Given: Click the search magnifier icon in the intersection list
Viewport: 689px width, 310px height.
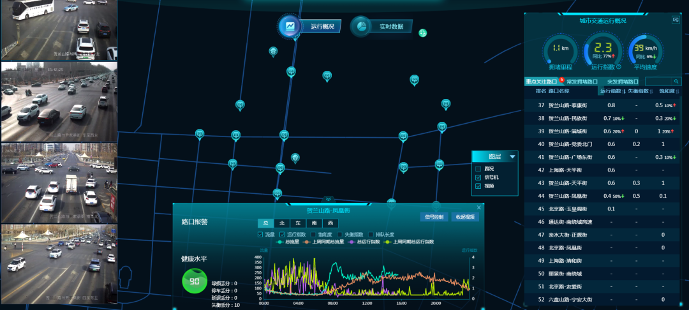Looking at the screenshot, I should point(677,82).
